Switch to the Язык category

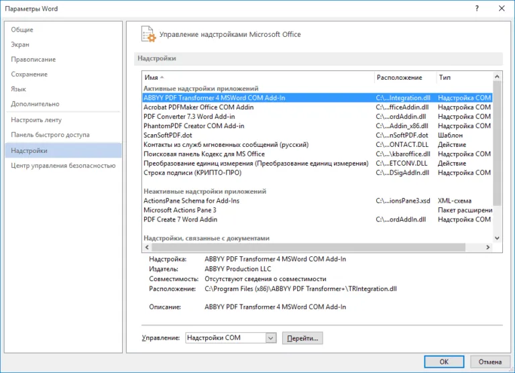[63, 89]
